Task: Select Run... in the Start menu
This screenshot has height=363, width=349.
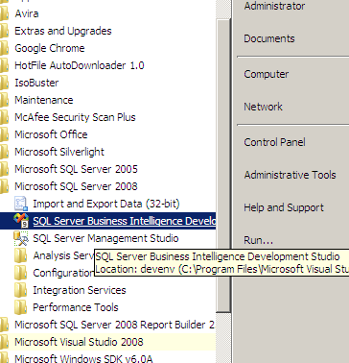Action: (x=258, y=240)
